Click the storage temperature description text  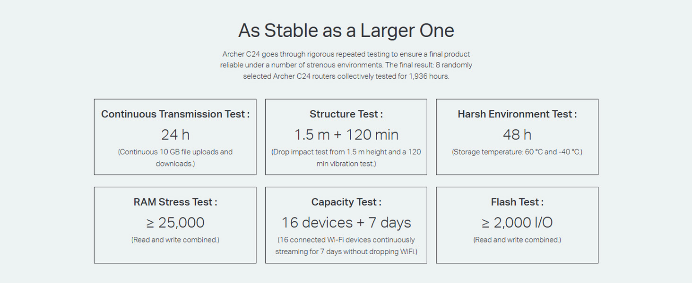coord(517,152)
